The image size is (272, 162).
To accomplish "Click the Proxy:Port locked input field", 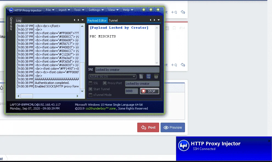I will (x=142, y=84).
